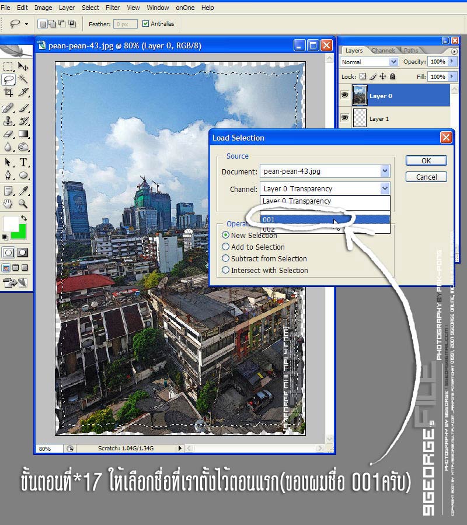
Task: Hide Layer 0 with its eye icon
Action: point(345,95)
